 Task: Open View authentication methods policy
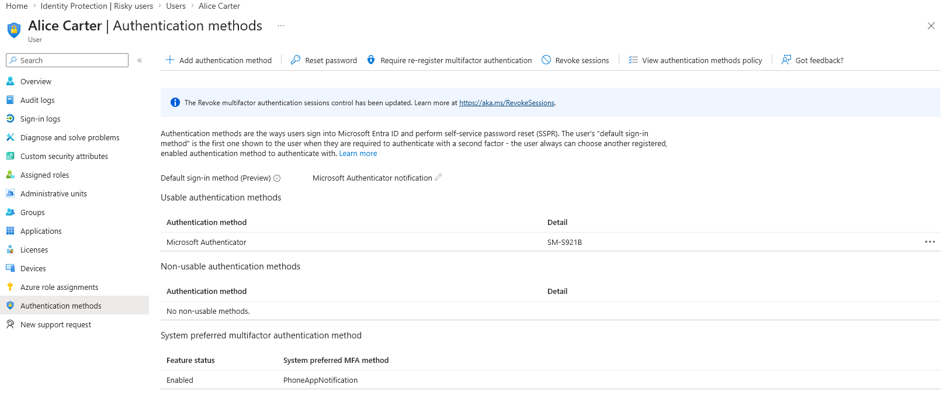[x=695, y=60]
